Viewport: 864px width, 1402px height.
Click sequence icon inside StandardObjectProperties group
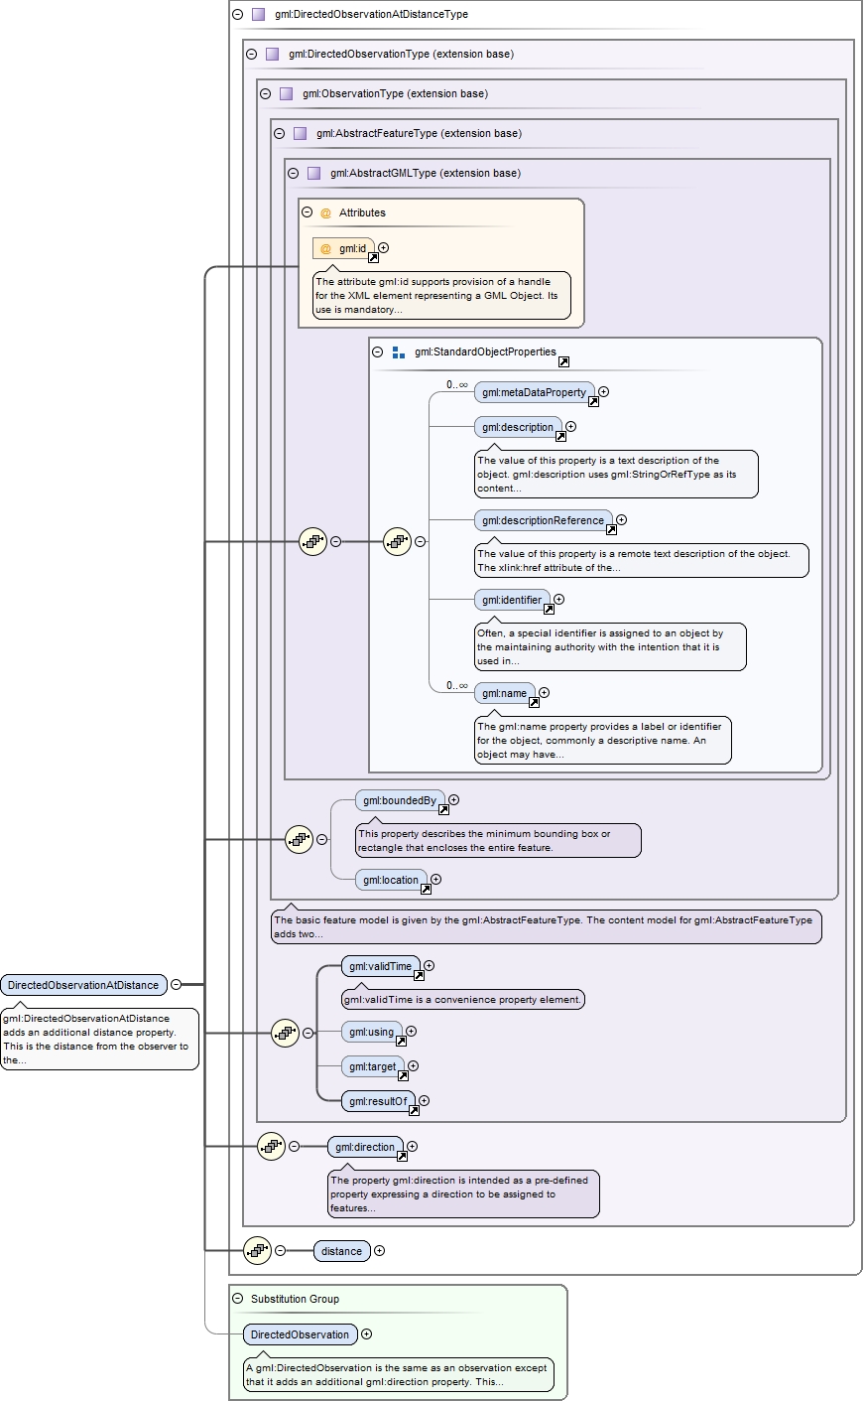click(397, 541)
